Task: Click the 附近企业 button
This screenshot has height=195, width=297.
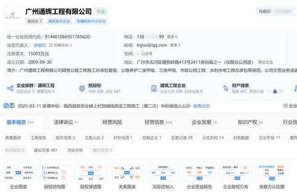Action: (265, 62)
